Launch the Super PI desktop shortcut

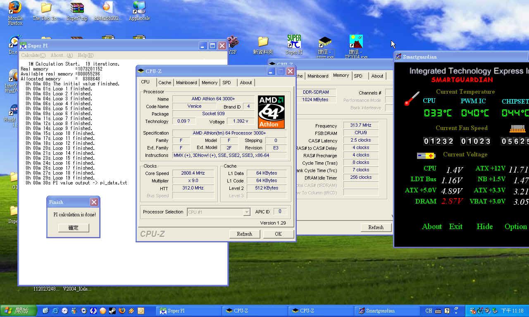point(294,41)
